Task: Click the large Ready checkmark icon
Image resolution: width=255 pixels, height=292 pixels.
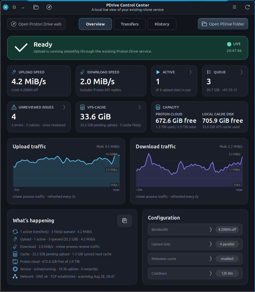Action: [x=21, y=48]
